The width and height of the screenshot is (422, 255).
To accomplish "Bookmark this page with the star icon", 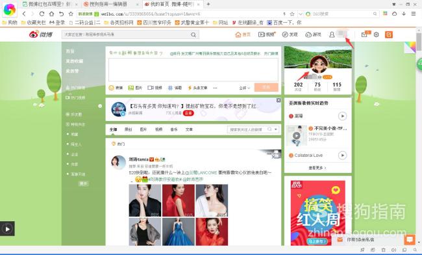I will click(71, 14).
